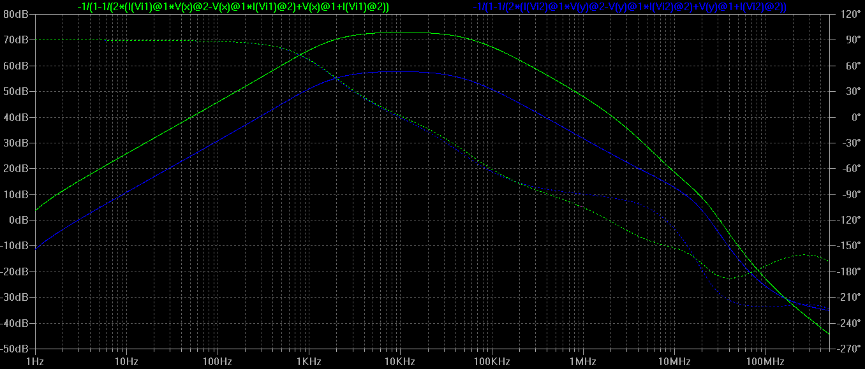Click the 60dB magnitude axis label

tap(17, 65)
